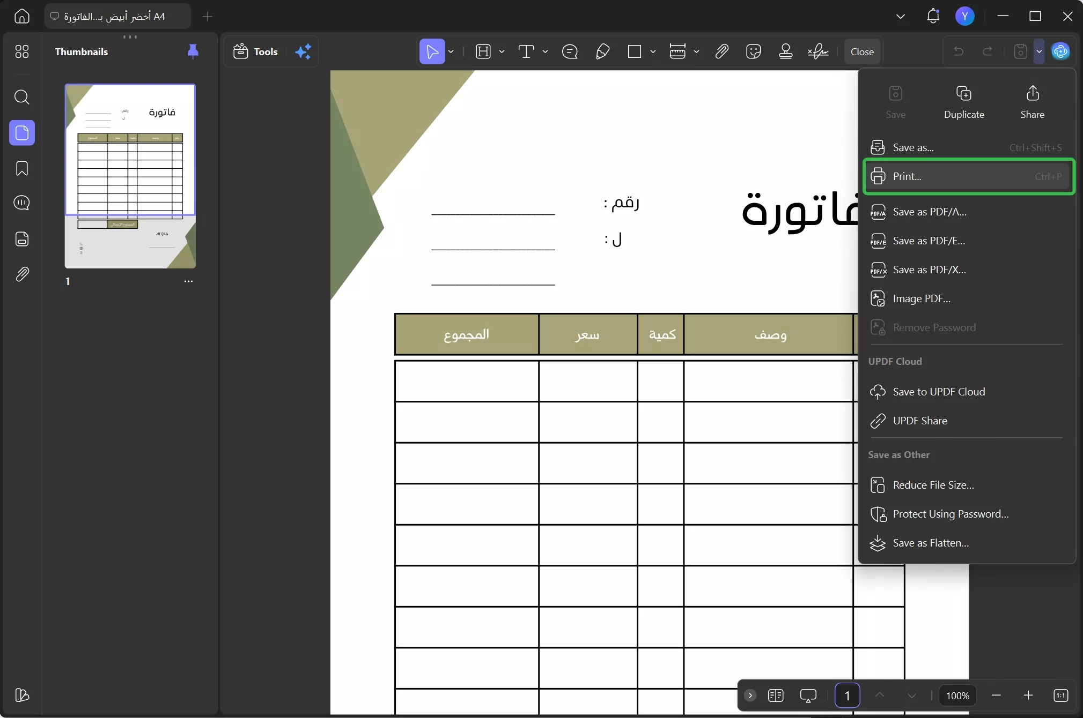
Task: Select the text comment T tool
Action: pos(526,51)
